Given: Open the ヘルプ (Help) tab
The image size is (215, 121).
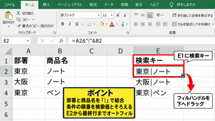Looking at the screenshot, I should coord(154,5).
